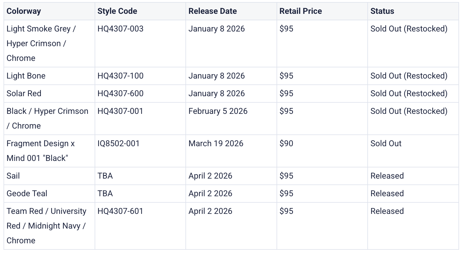Select the Light Bone colorway cell
The height and width of the screenshot is (253, 462).
26,76
